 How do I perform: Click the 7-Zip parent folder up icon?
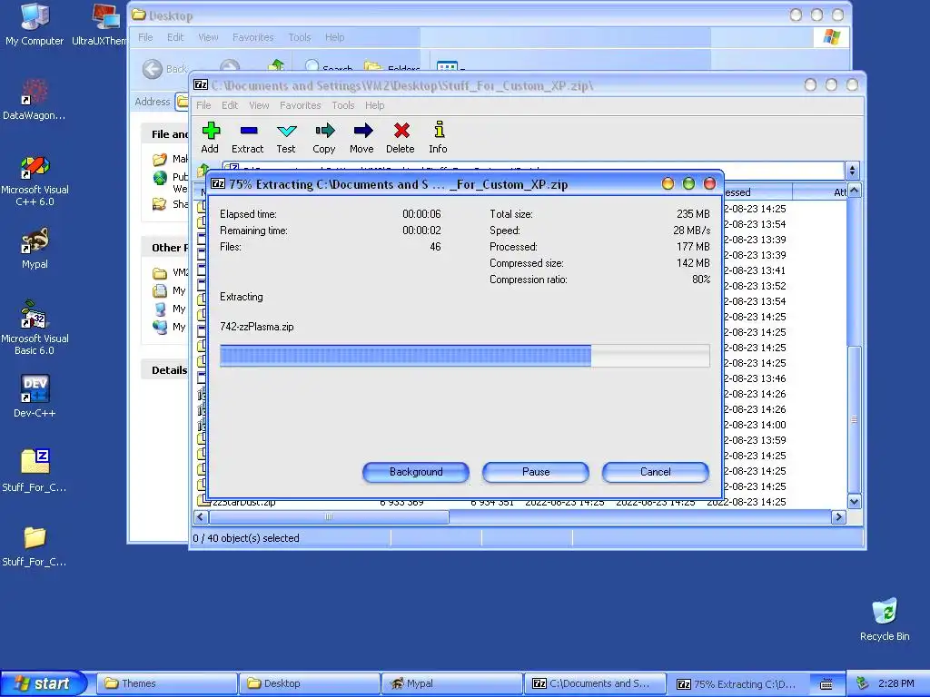pos(204,170)
